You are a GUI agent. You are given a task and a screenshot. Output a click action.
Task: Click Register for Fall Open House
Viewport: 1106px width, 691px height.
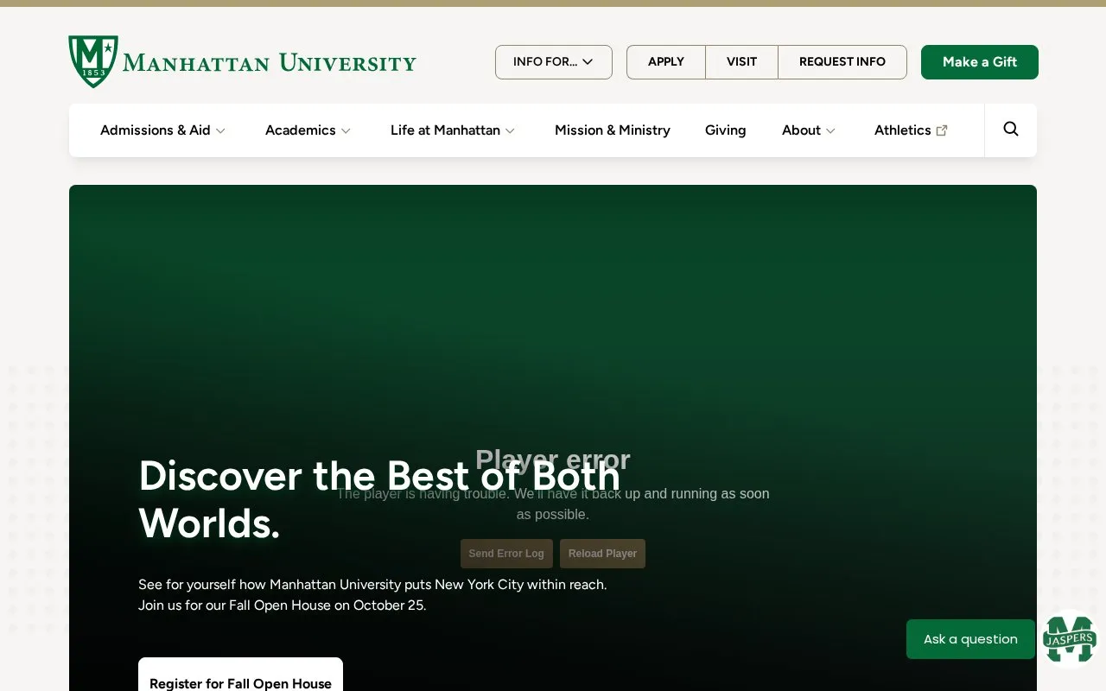pos(240,675)
